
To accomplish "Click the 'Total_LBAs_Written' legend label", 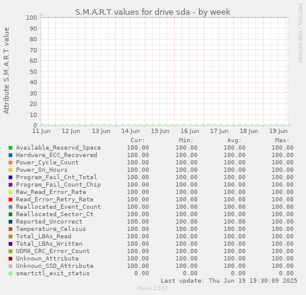I will click(49, 244).
